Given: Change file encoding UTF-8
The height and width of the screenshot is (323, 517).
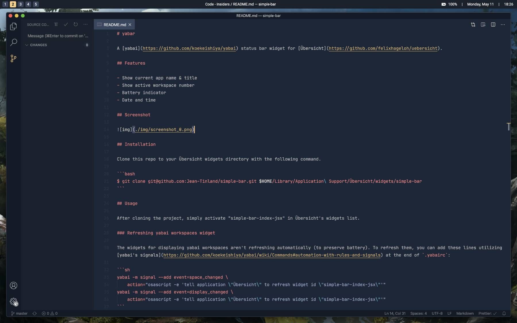Looking at the screenshot, I should coord(437,314).
